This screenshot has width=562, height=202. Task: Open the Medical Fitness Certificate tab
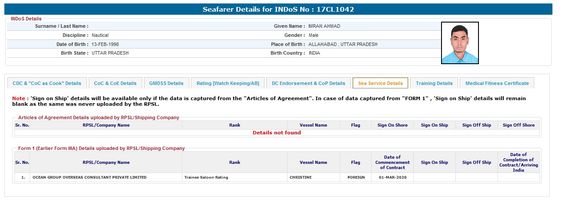tap(497, 83)
